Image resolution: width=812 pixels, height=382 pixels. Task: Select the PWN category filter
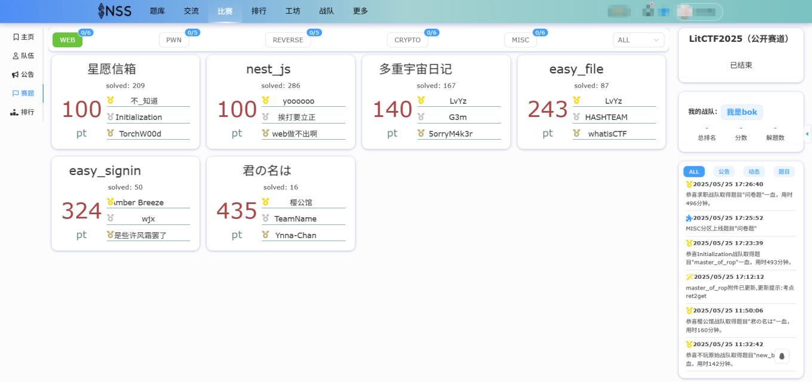coord(174,40)
